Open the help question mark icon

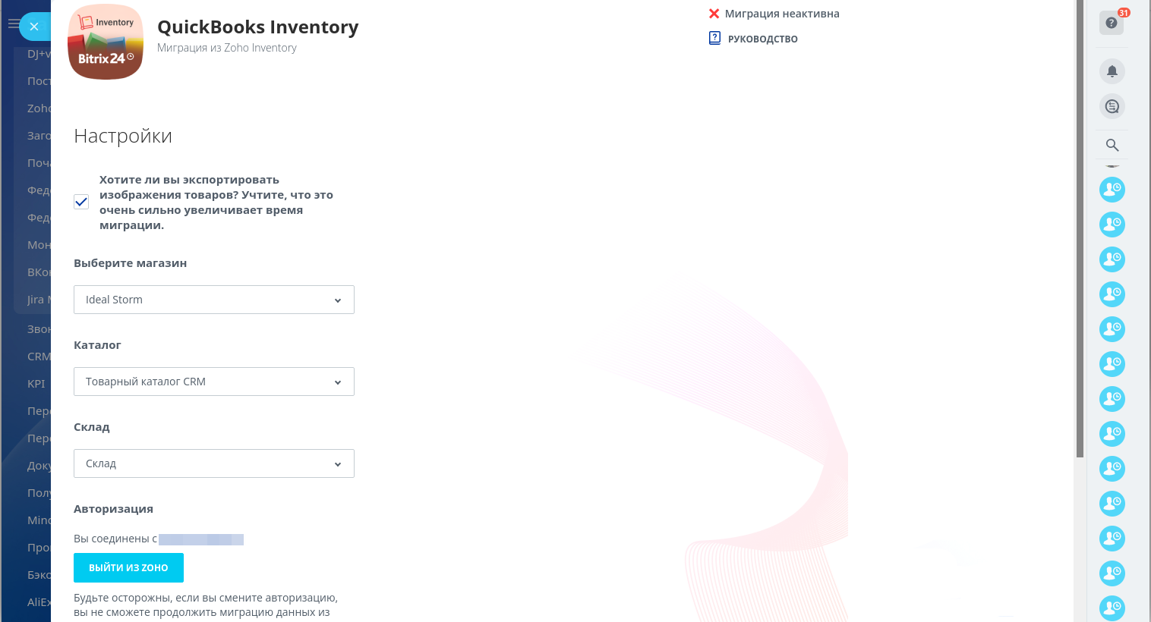pos(1111,23)
